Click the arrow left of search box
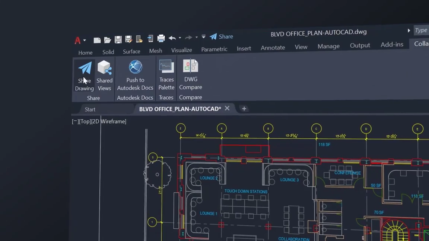 pyautogui.click(x=409, y=30)
